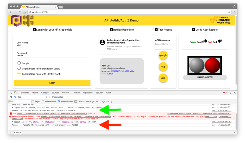Select Cognito User Pools Standalone (JWT)
Screen dimensions: 245x143
19,68
